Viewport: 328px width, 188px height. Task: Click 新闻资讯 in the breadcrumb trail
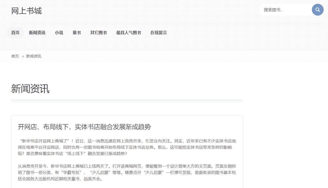(34, 56)
